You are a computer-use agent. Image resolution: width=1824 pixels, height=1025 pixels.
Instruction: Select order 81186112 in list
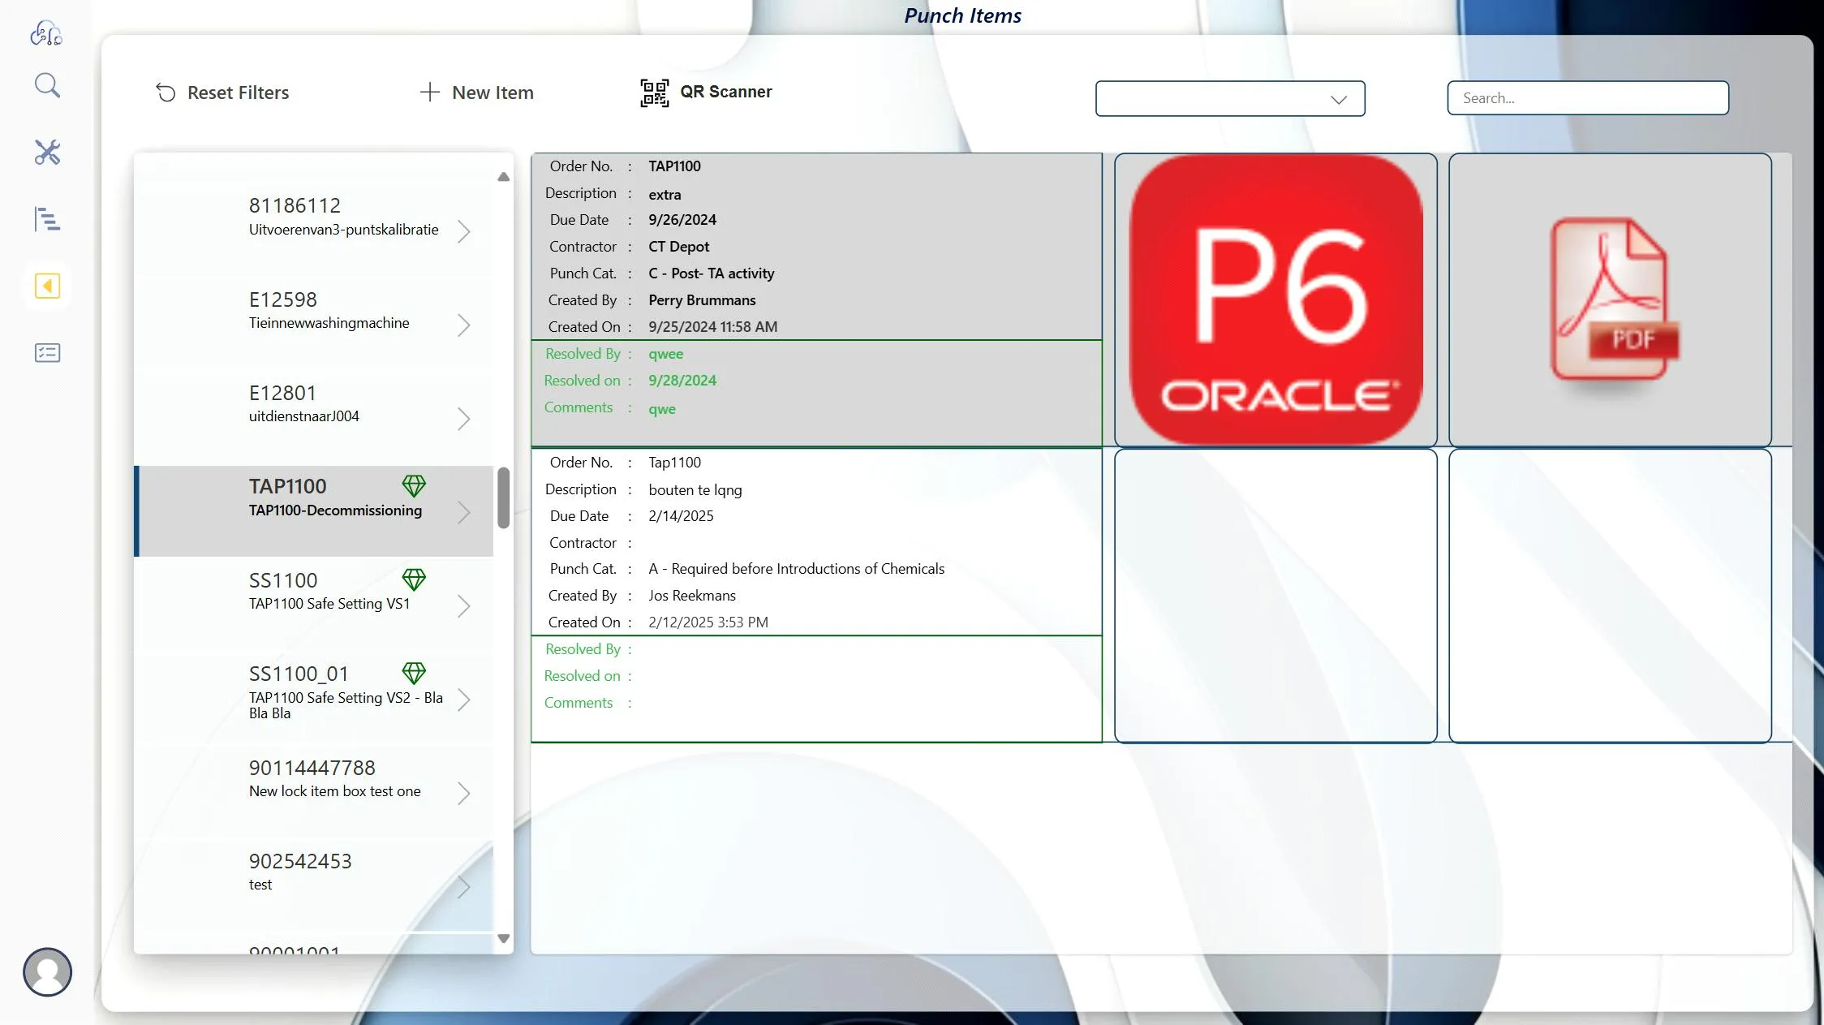tap(295, 205)
